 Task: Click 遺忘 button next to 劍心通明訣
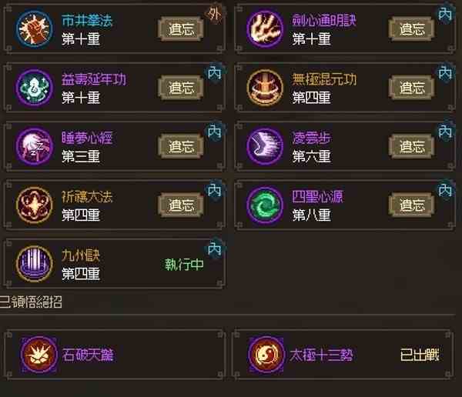click(x=412, y=29)
